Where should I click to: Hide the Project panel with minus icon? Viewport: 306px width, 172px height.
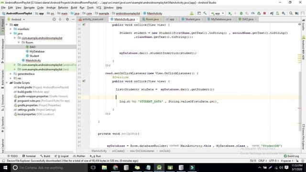click(73, 19)
